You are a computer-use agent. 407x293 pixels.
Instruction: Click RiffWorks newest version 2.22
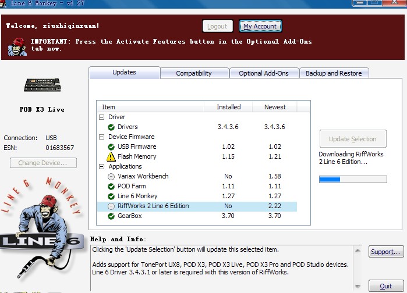click(275, 206)
